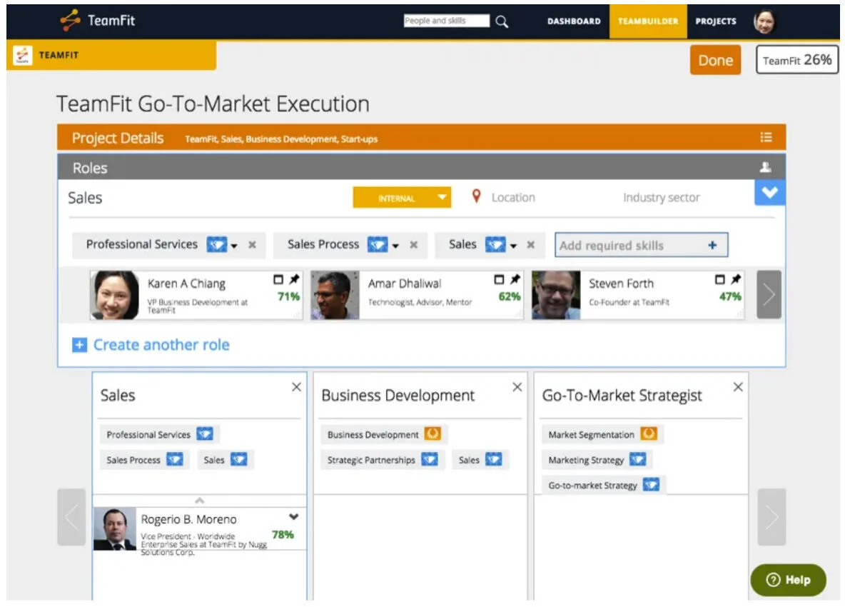This screenshot has height=607, width=845.
Task: Tick the checkbox on Karen A Chiang card
Action: 278,279
